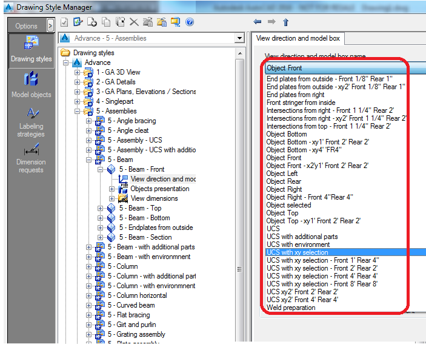Click the 1 - GA 3D View folder icon

coord(88,72)
